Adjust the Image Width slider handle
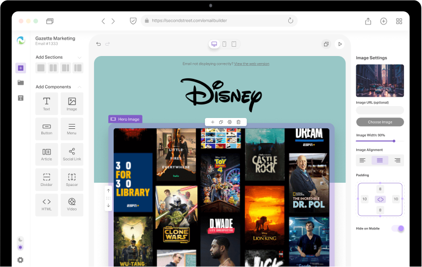Image resolution: width=422 pixels, height=267 pixels. 394,141
